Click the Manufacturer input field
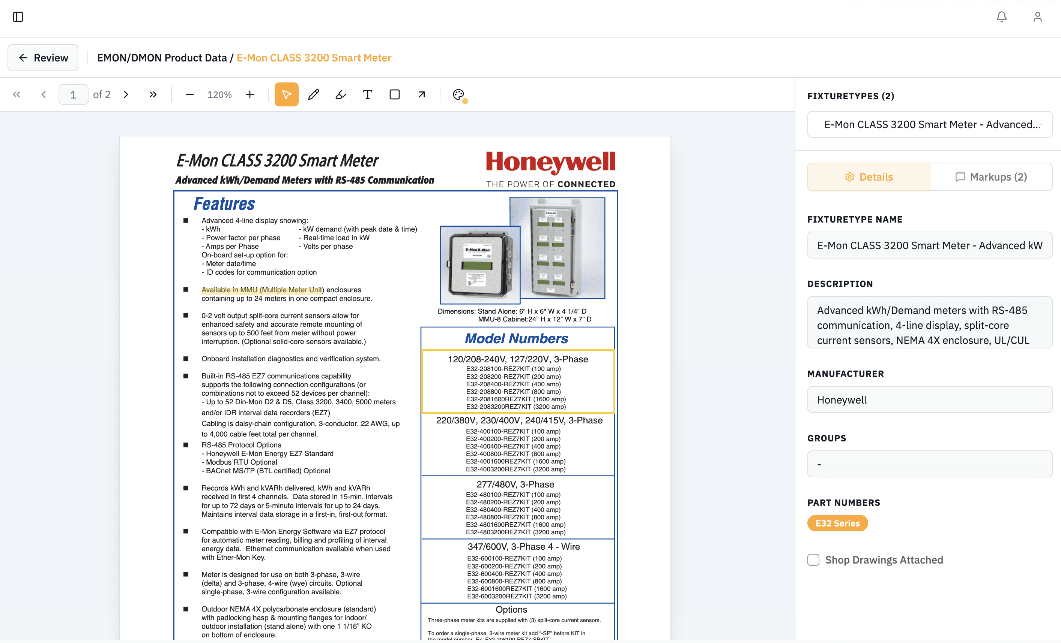Image resolution: width=1061 pixels, height=643 pixels. tap(929, 399)
